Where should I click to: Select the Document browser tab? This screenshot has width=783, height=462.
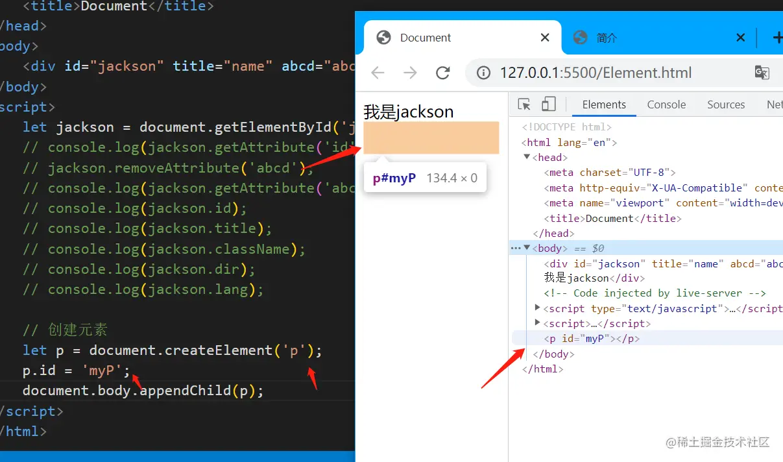[462, 38]
